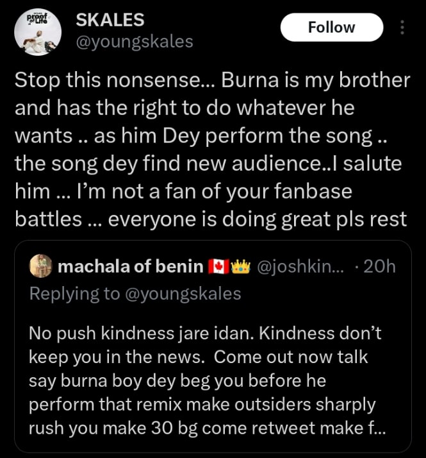Open the @youngskales handle below SKALES
426x458 pixels.
[134, 42]
